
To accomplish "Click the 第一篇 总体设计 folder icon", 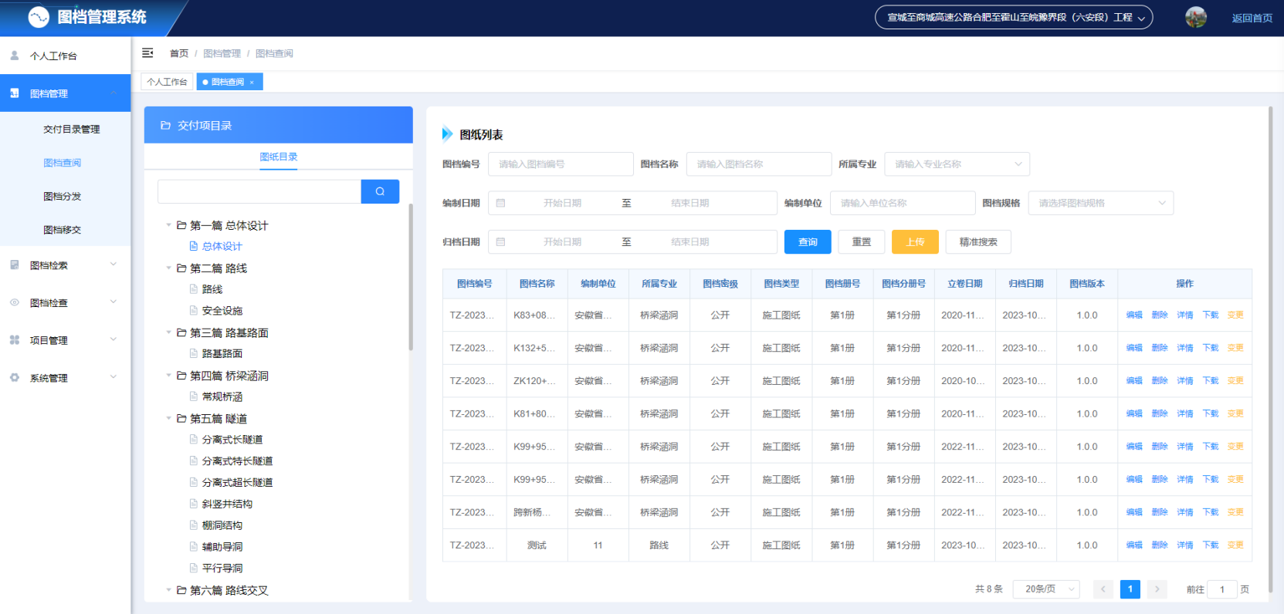I will pyautogui.click(x=181, y=225).
